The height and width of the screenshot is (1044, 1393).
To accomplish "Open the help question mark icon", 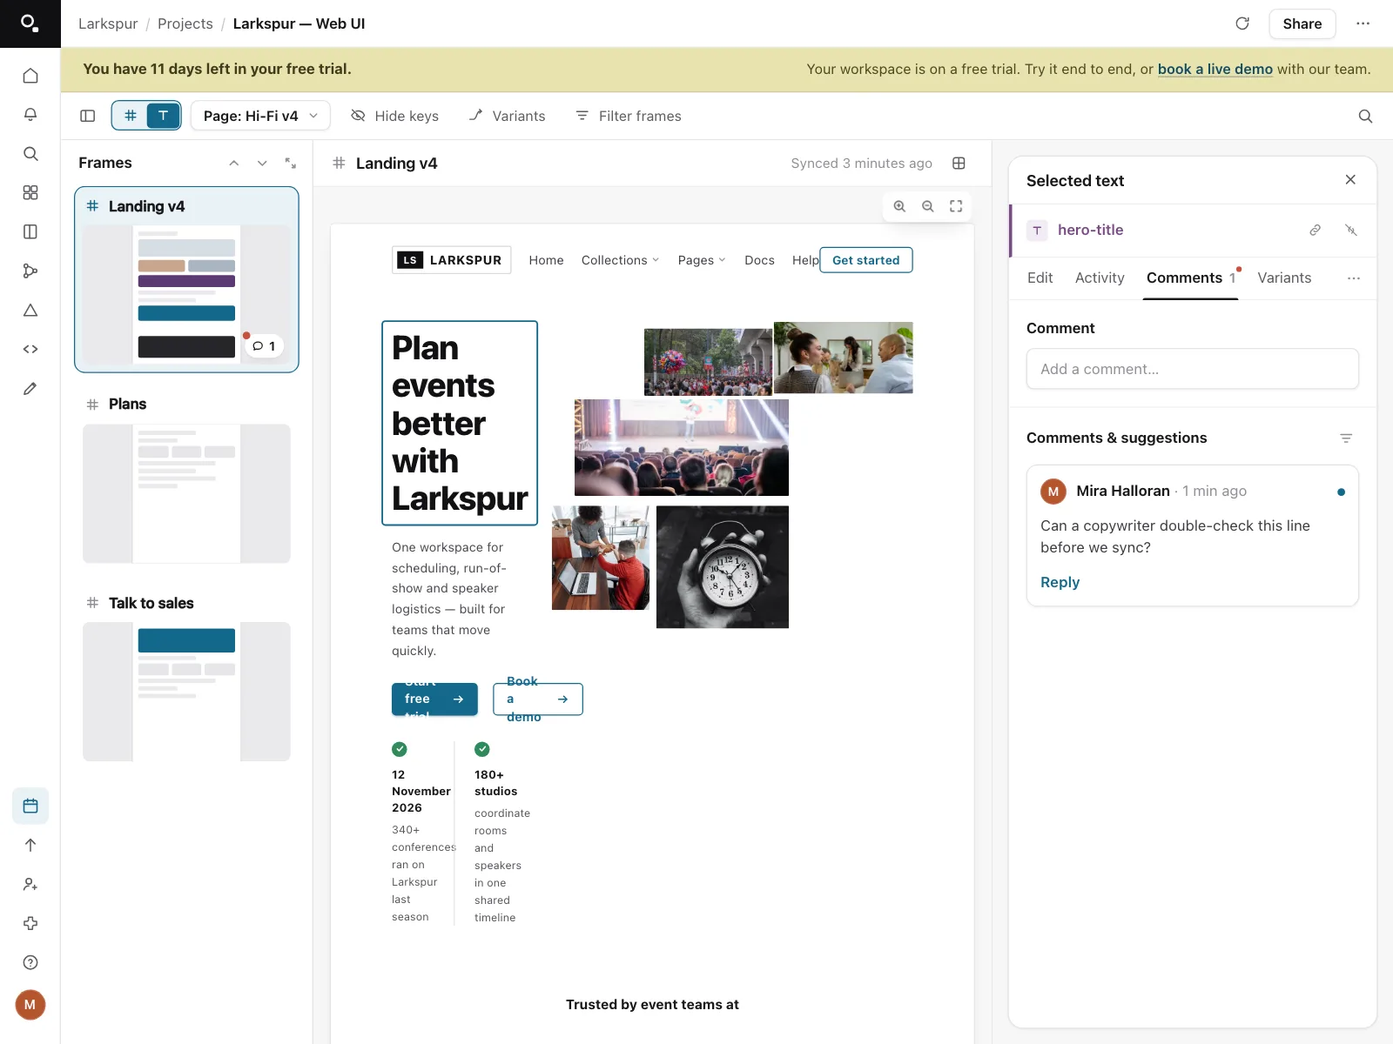I will pyautogui.click(x=30, y=962).
